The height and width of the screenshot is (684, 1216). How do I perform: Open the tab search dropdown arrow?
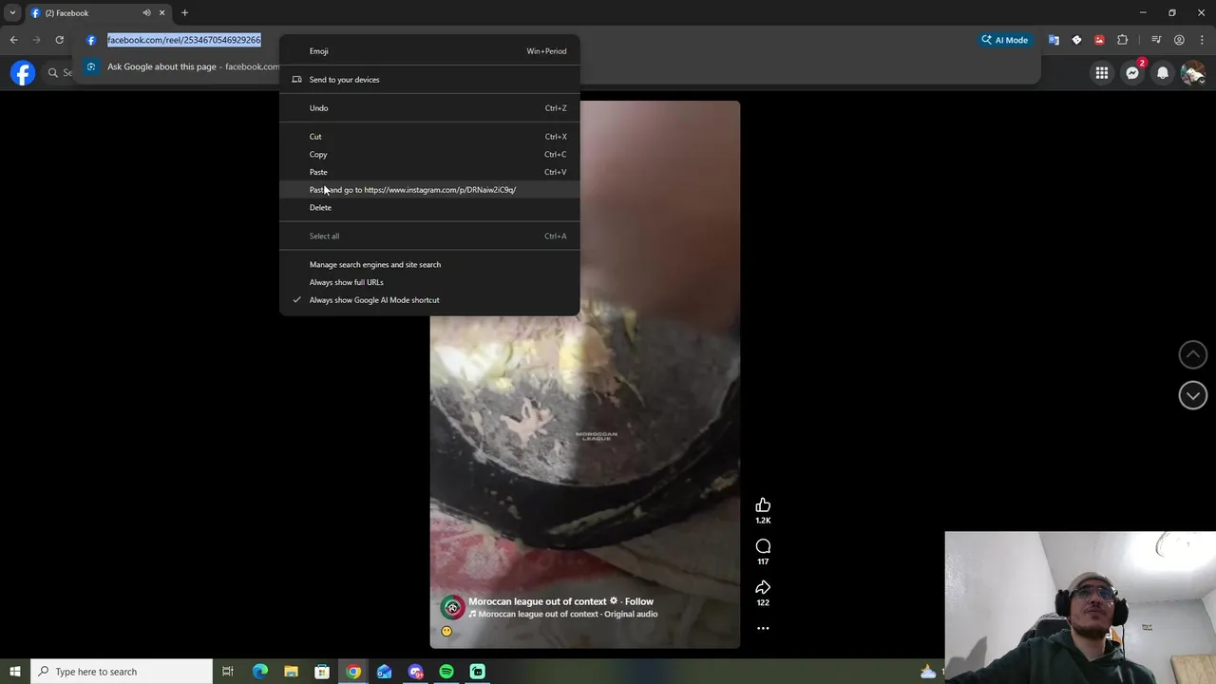tap(12, 13)
